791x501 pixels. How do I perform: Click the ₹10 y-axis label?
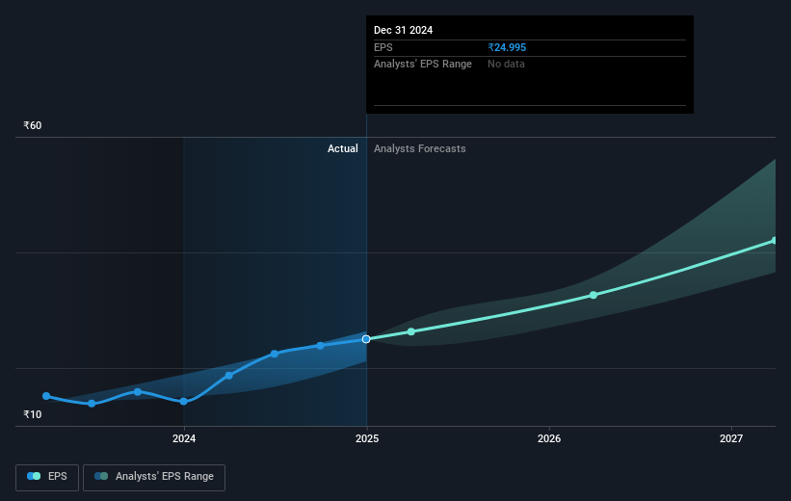[x=33, y=414]
